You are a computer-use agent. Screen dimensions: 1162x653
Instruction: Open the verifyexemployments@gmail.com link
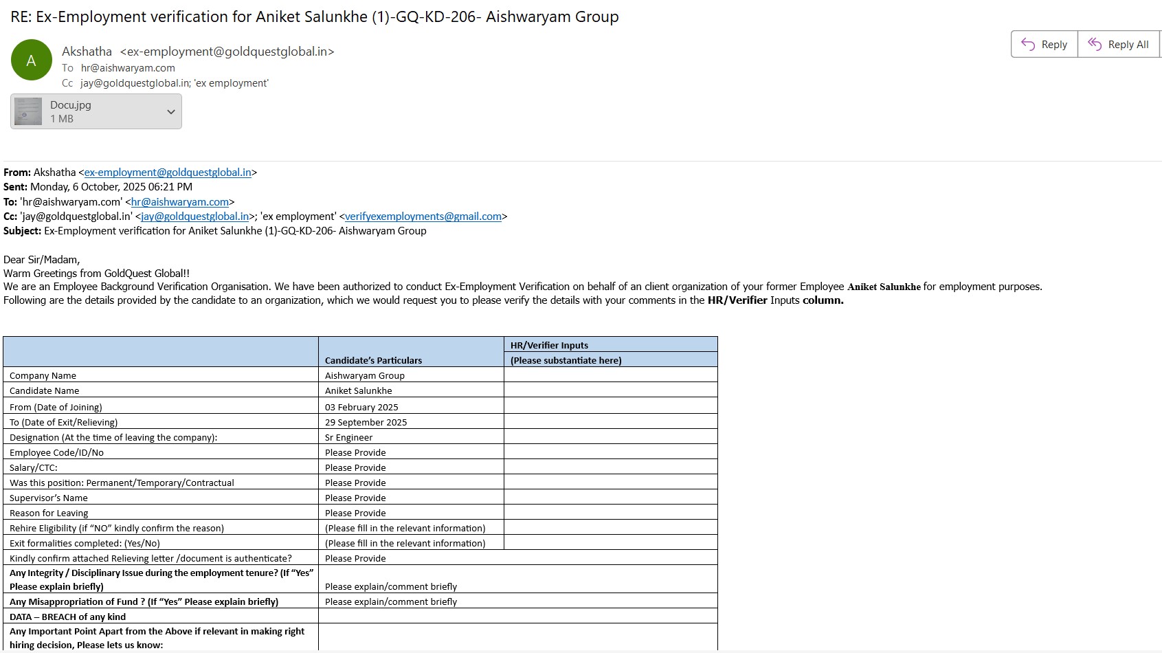(423, 217)
